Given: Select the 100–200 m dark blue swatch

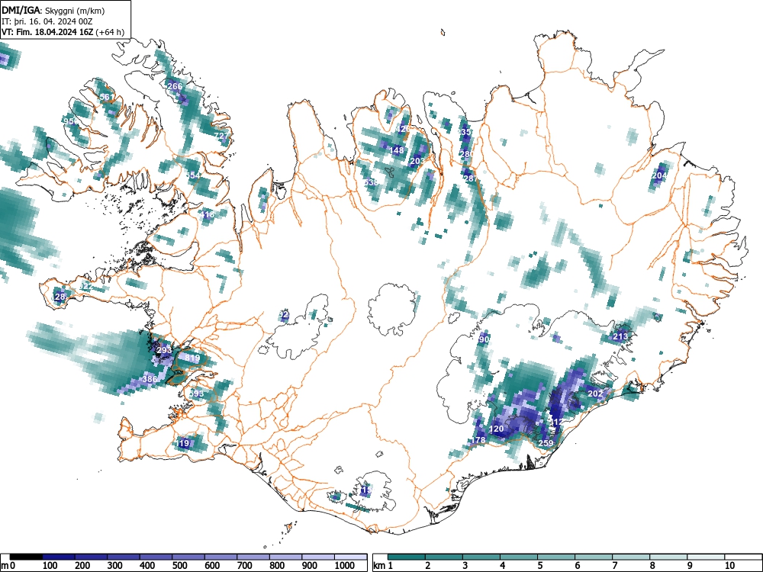Looking at the screenshot, I should [x=59, y=557].
